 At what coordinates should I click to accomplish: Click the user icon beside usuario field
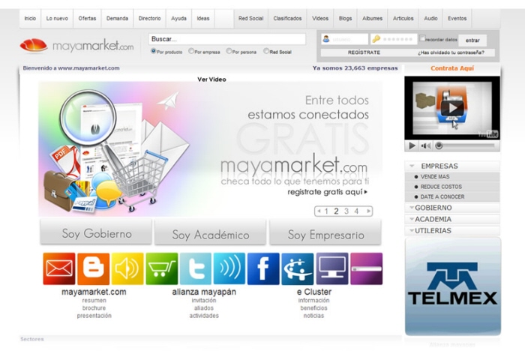tap(326, 39)
